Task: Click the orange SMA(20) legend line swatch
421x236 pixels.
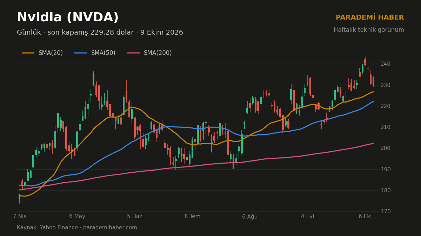Action: pyautogui.click(x=28, y=53)
